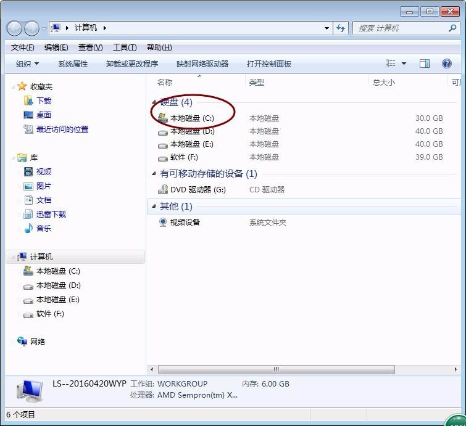Click the back navigation arrow
Viewport: 466px width, 426px height.
[x=14, y=28]
